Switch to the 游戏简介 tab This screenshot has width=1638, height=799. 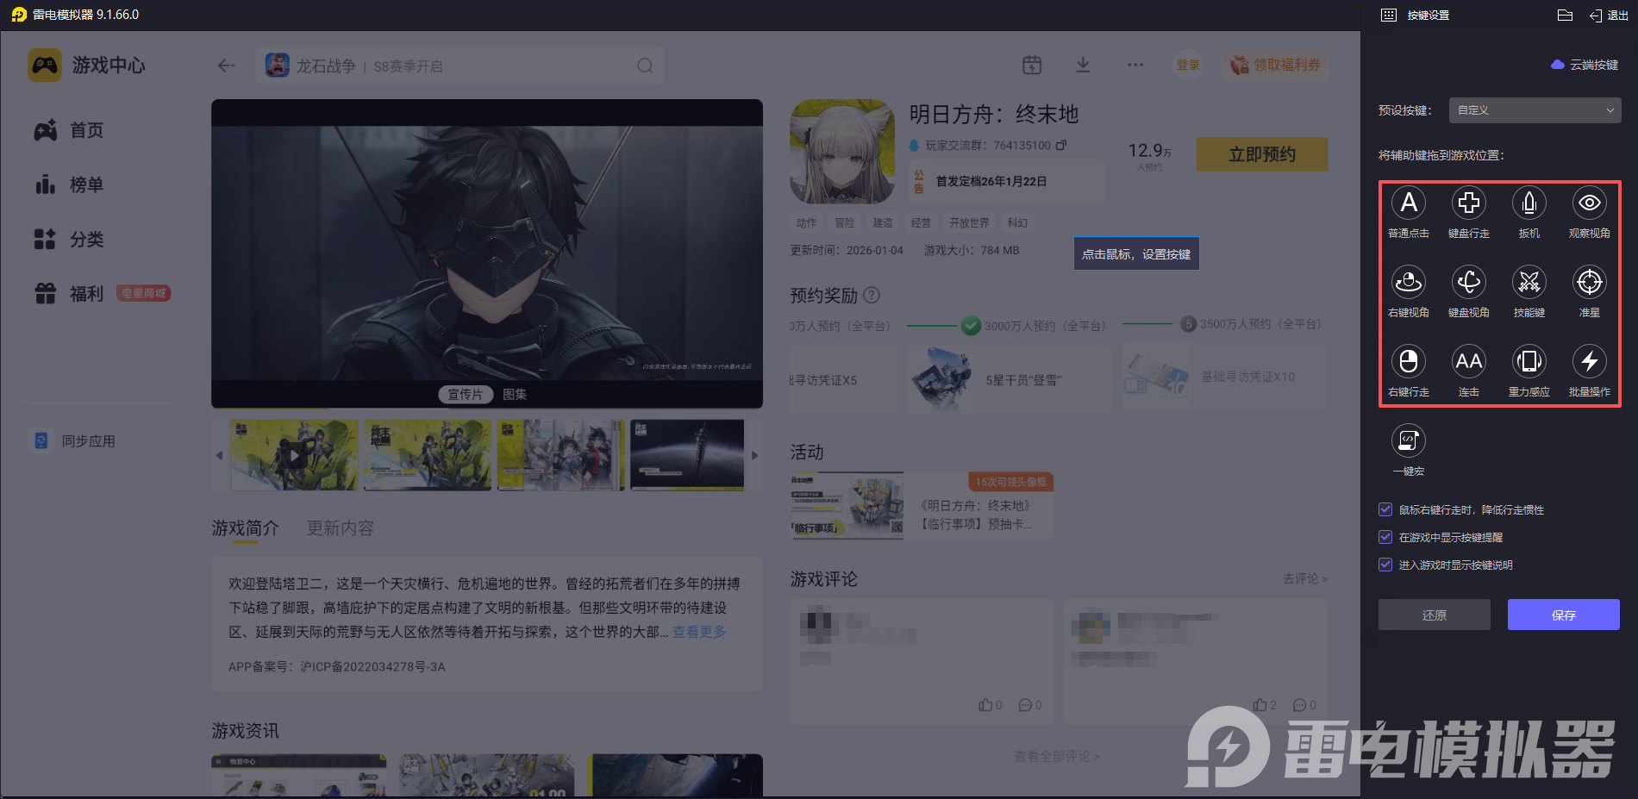click(x=246, y=528)
